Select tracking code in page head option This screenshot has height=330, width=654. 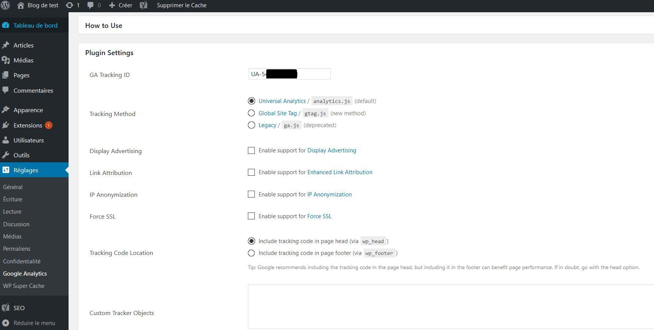tap(251, 241)
